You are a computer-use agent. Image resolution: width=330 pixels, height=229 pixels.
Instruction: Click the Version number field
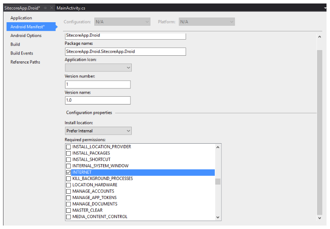click(98, 84)
